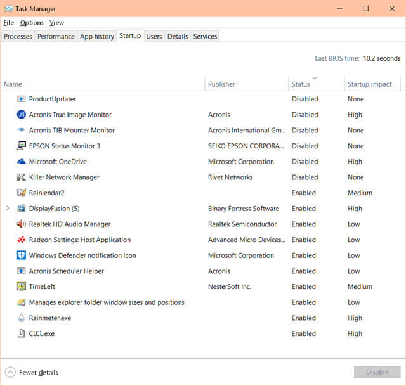
Task: Sort by the Publisher column header
Action: tap(247, 84)
